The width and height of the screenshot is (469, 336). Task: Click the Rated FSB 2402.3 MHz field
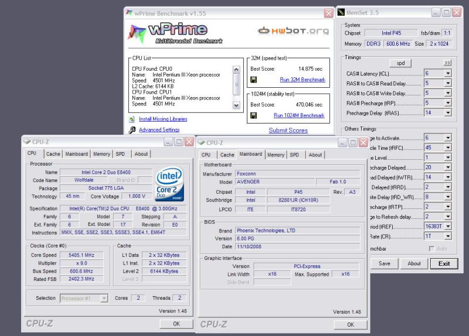(x=81, y=279)
